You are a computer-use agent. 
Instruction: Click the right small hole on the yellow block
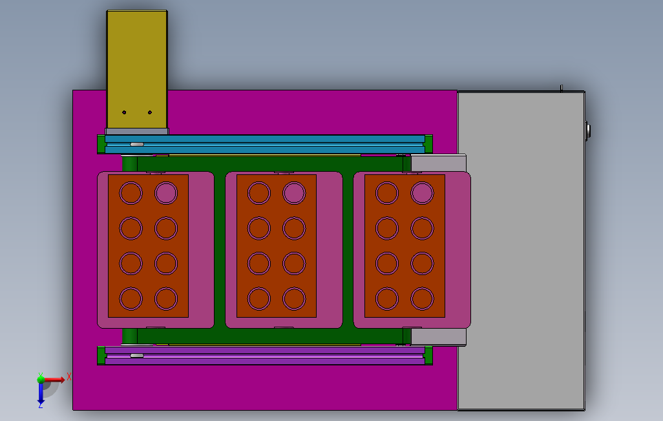[x=150, y=112]
